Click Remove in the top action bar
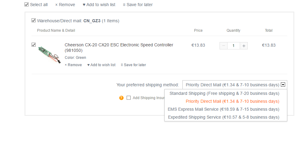The width and height of the screenshot is (302, 161). 65,5
